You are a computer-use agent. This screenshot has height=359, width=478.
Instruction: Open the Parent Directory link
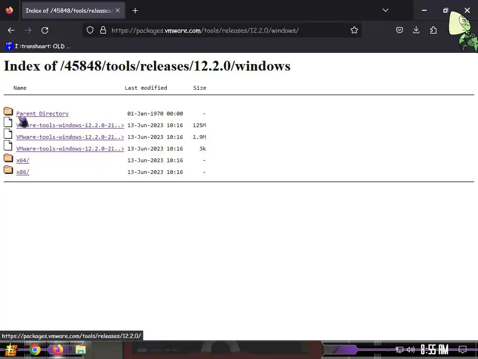42,114
